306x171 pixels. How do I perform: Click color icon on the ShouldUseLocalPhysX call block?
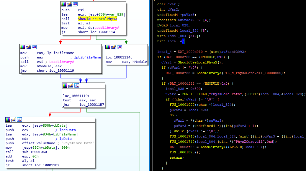[x=63, y=4]
